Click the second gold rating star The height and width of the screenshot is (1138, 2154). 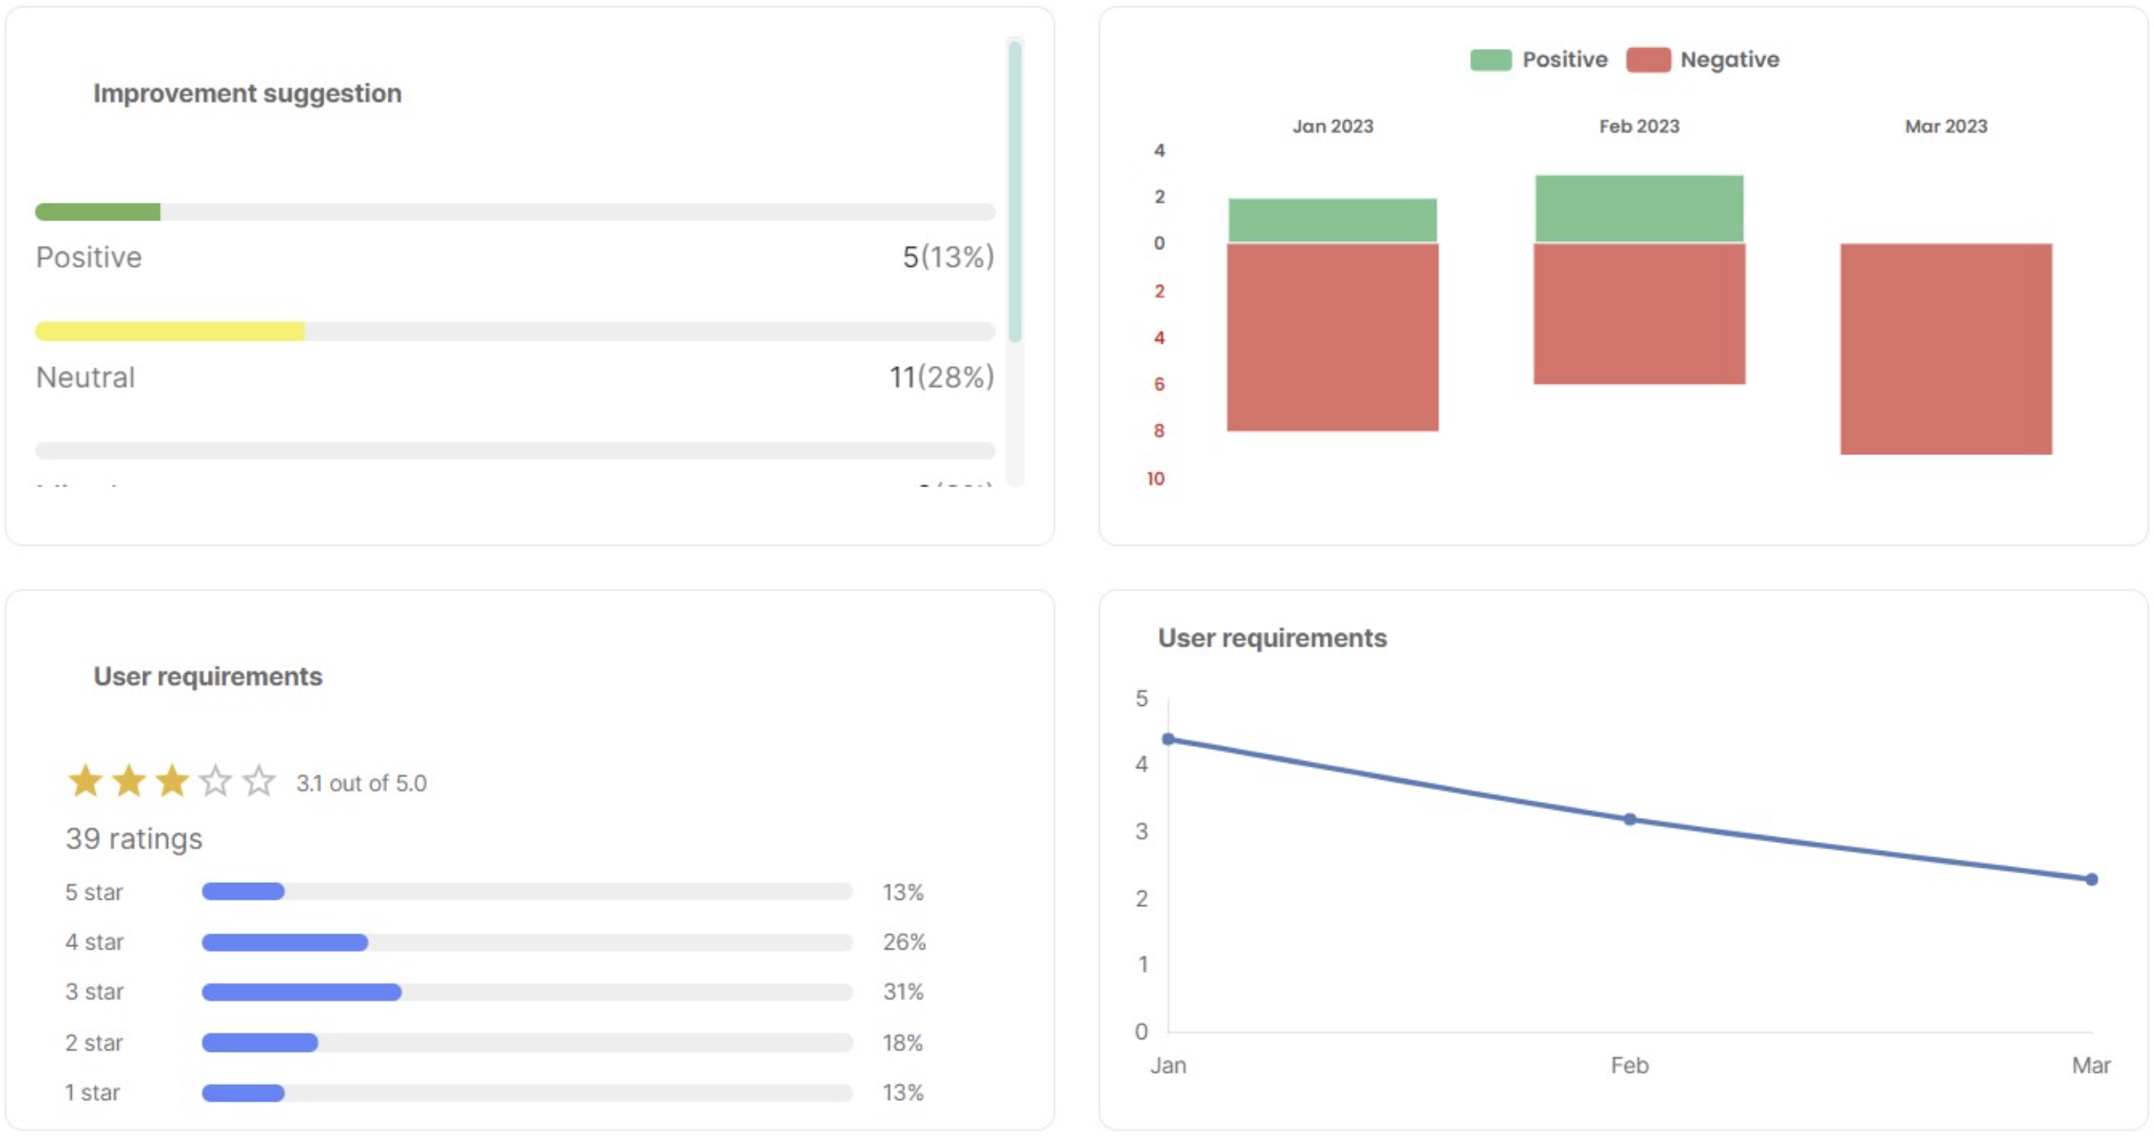129,781
